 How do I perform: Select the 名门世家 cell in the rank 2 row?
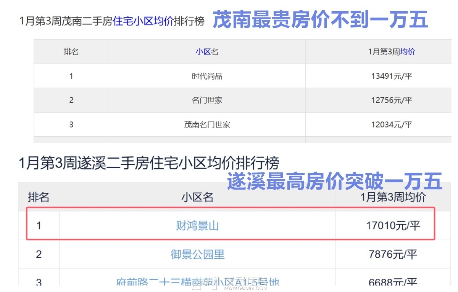coord(207,101)
